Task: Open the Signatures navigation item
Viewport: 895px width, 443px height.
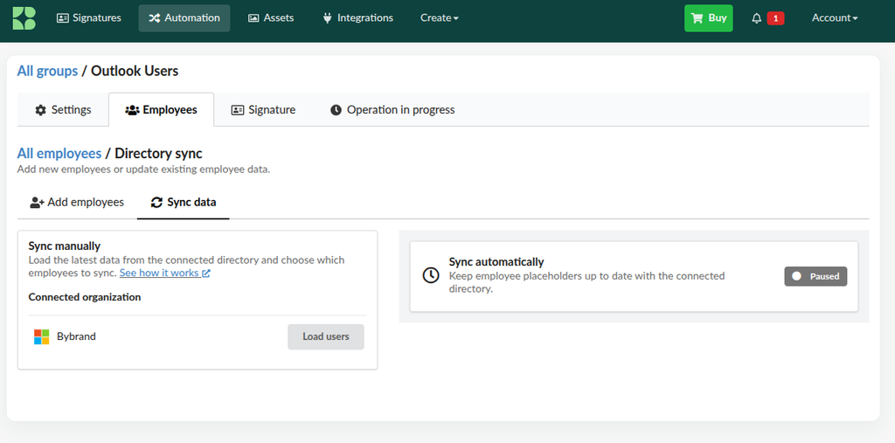Action: coord(89,17)
